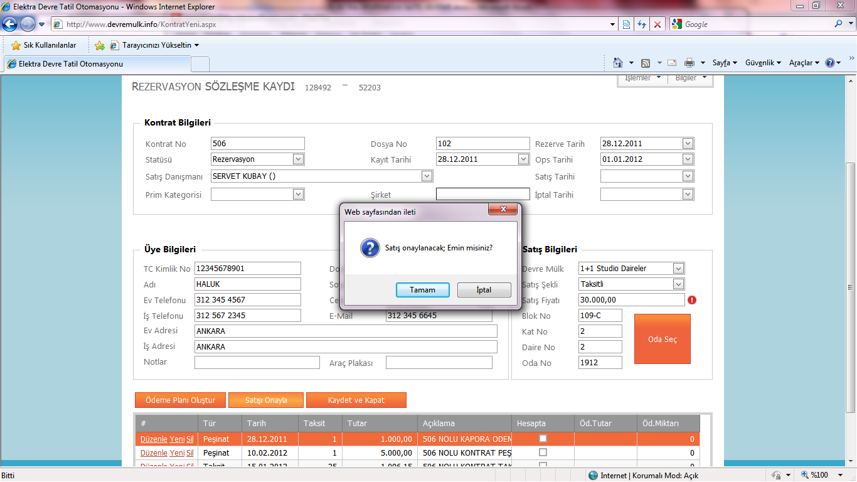Viewport: 857px width, 482px height.
Task: Select the Elektra Devre Tatil Otomasyonu tab
Action: pyautogui.click(x=97, y=64)
